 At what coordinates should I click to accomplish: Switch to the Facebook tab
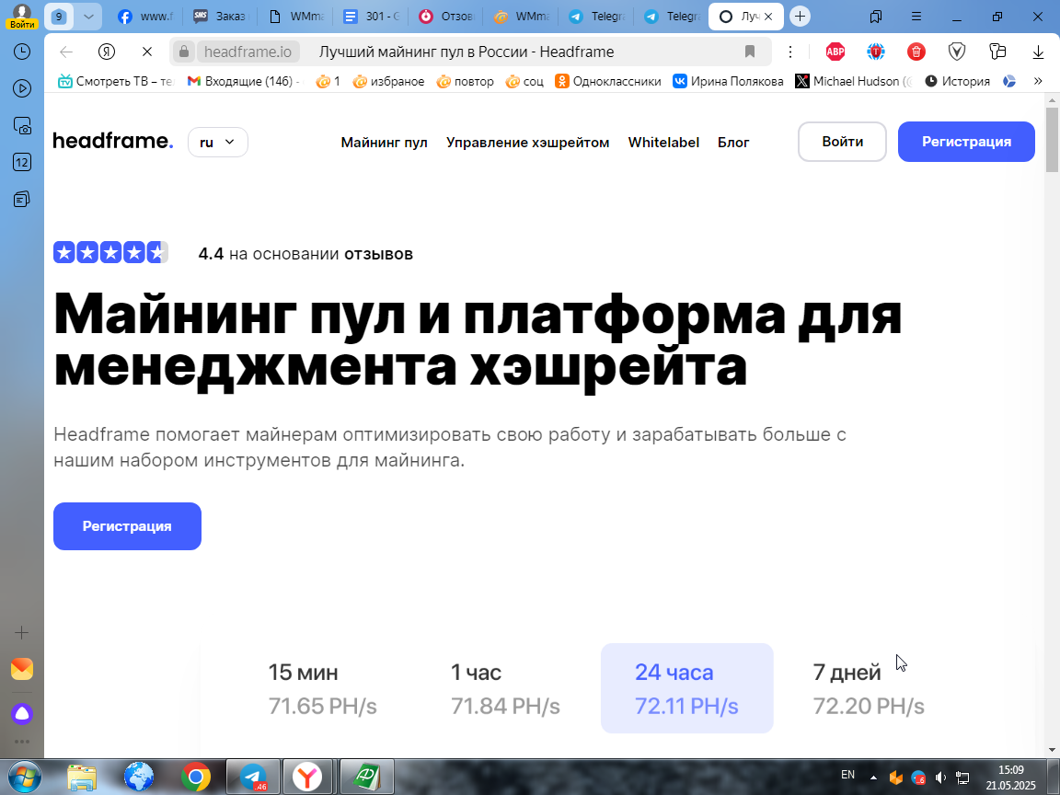pyautogui.click(x=145, y=17)
